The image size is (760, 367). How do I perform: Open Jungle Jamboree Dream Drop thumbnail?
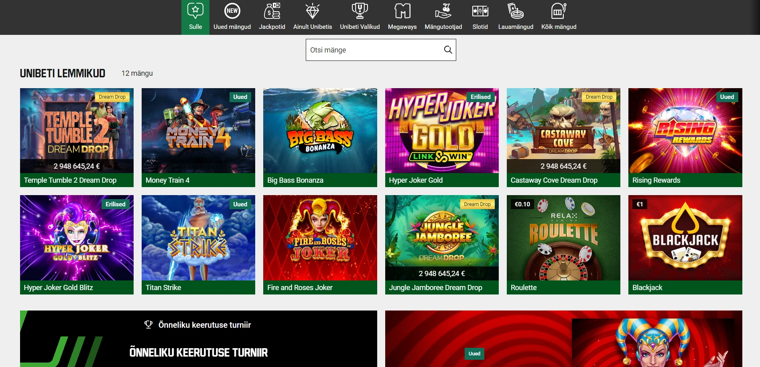click(442, 238)
